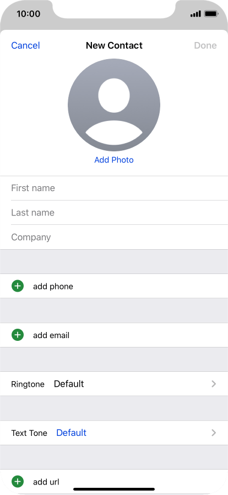The height and width of the screenshot is (495, 228).
Task: Tap the add email row label
Action: pyautogui.click(x=51, y=335)
